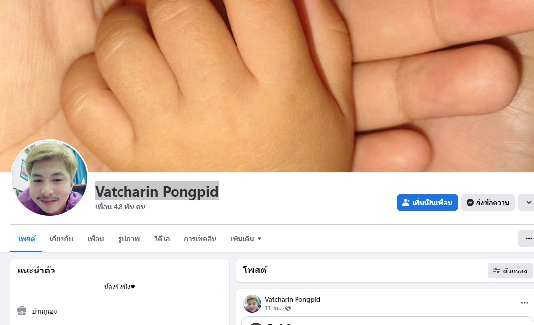Click the globe public audience icon
This screenshot has width=534, height=325.
coord(288,308)
